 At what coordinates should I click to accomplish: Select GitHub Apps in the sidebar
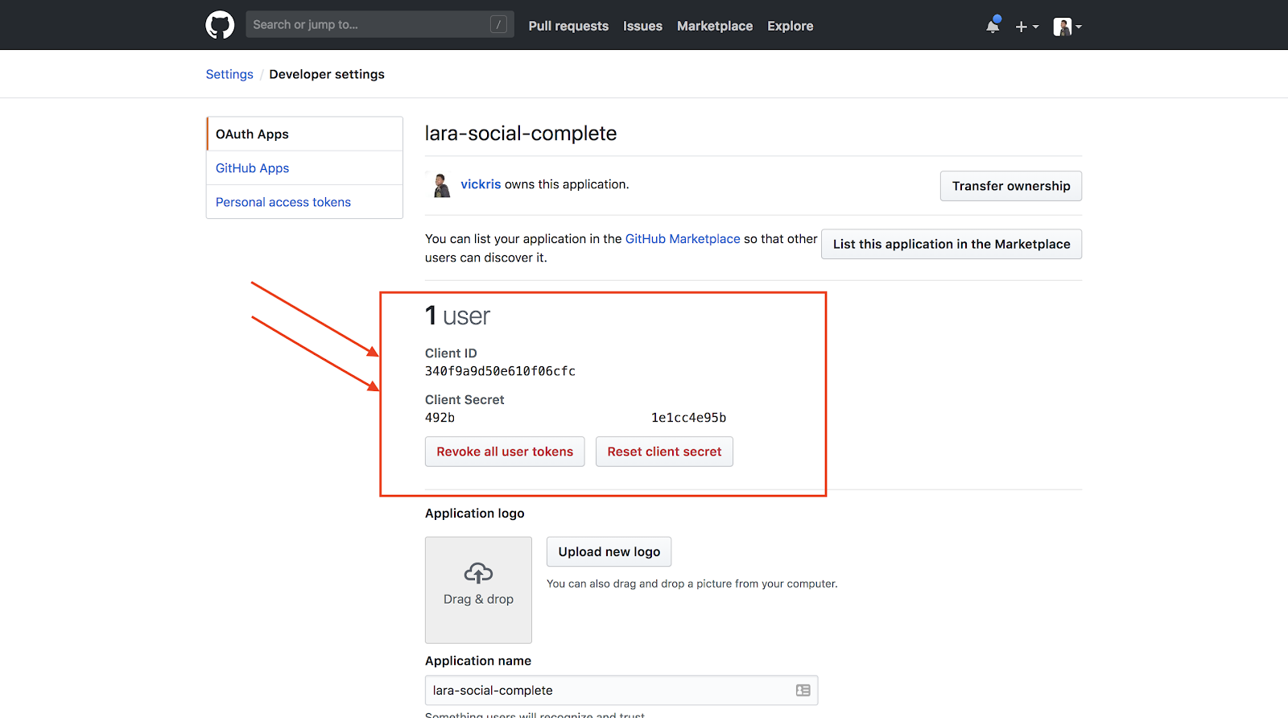pos(304,168)
